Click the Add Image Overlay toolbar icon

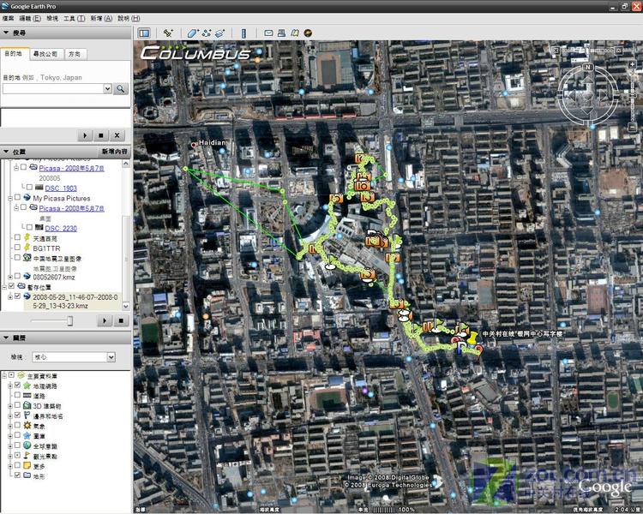[x=219, y=33]
